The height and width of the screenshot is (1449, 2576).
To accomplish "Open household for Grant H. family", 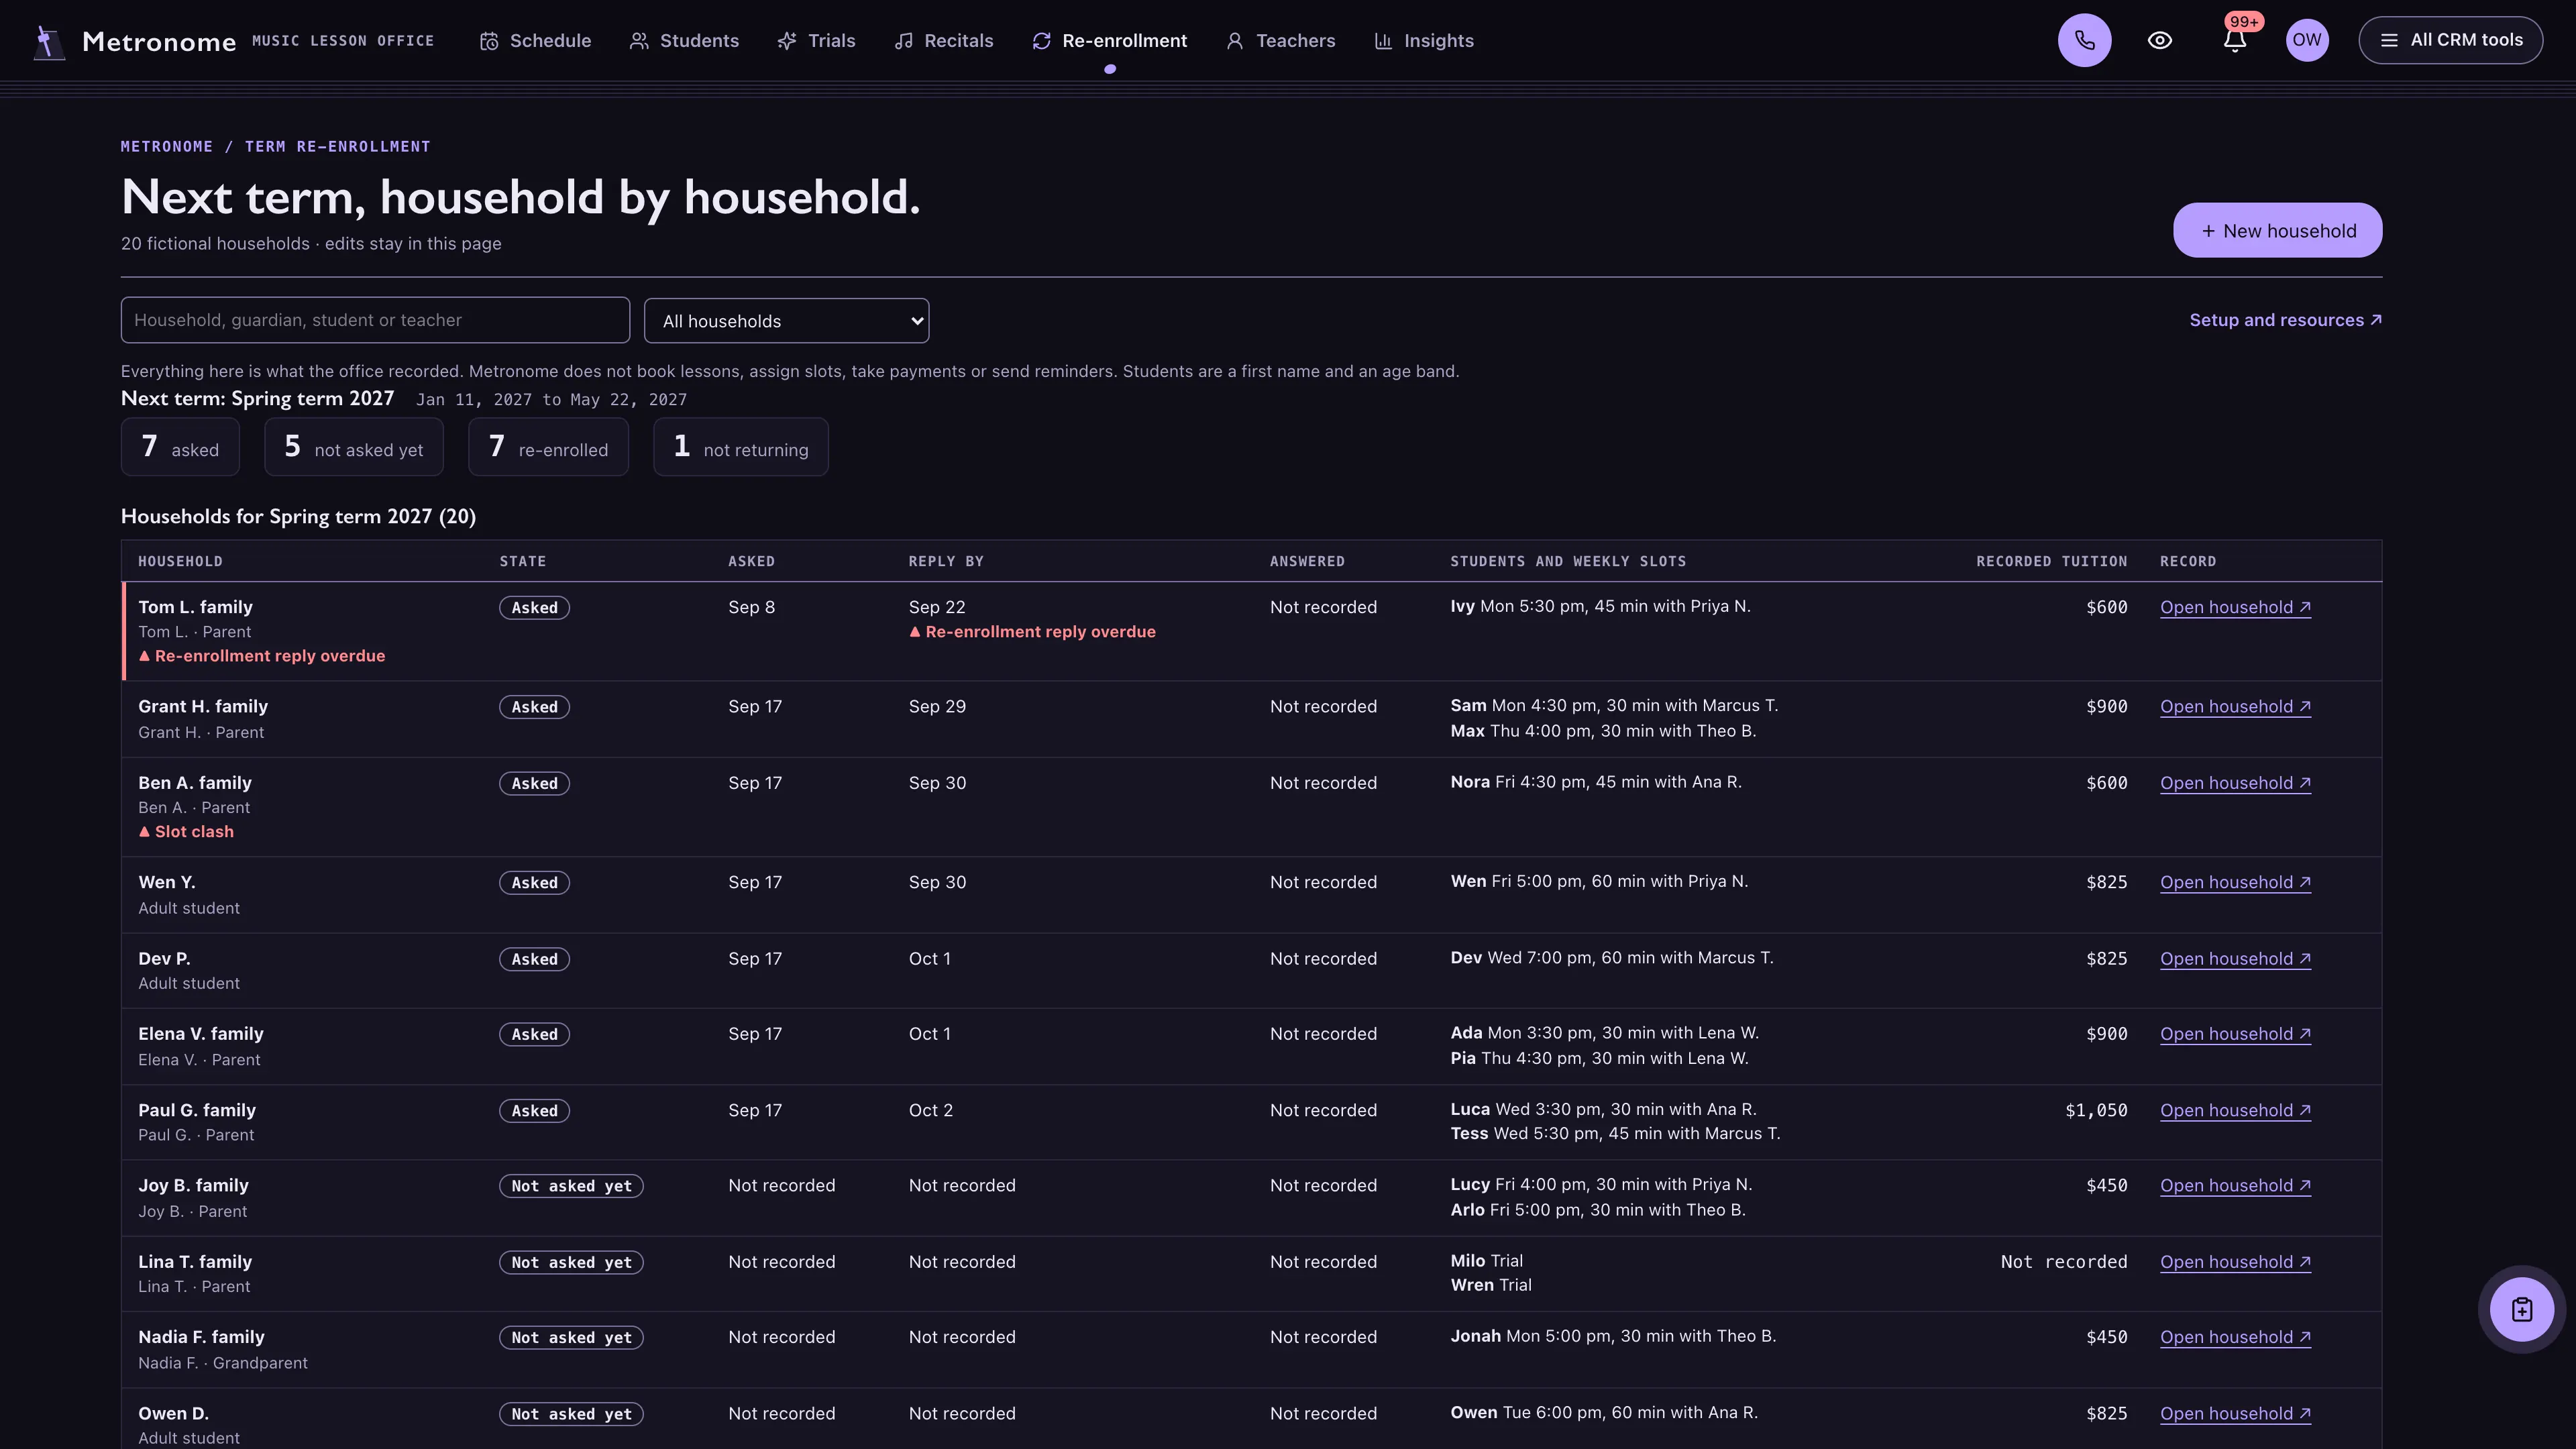I will [2235, 706].
